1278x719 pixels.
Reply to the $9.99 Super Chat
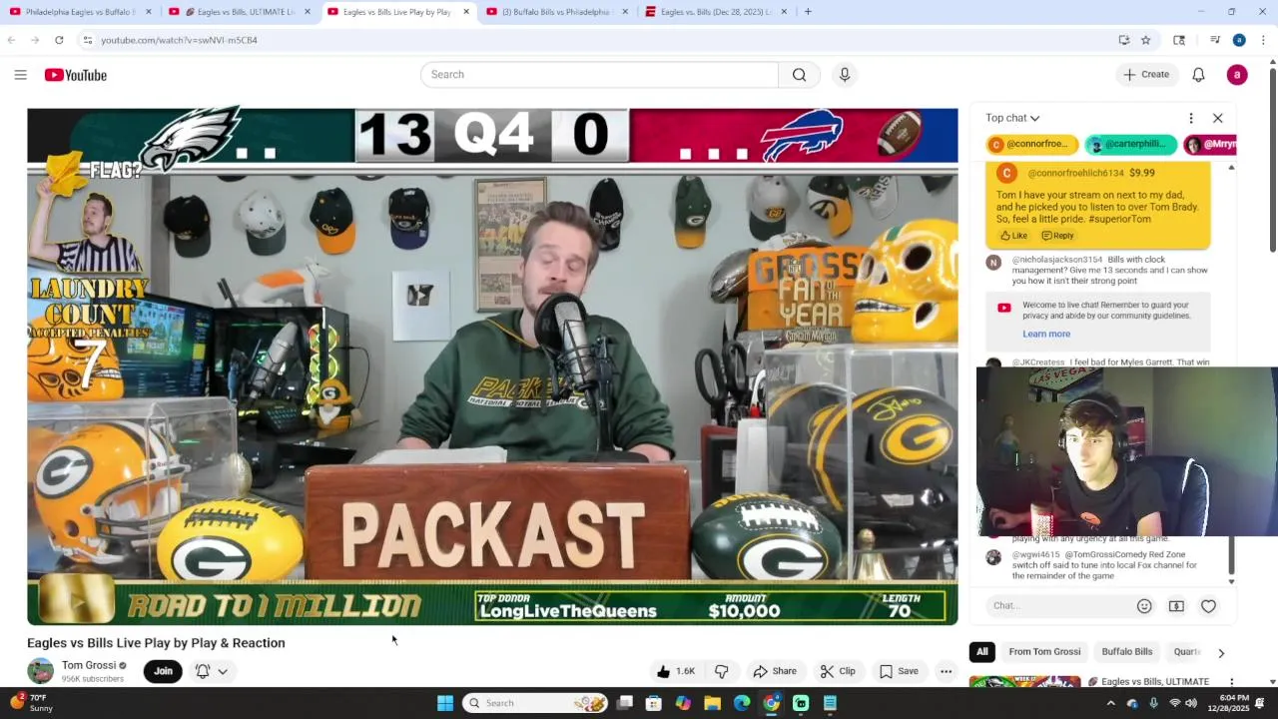(1057, 236)
